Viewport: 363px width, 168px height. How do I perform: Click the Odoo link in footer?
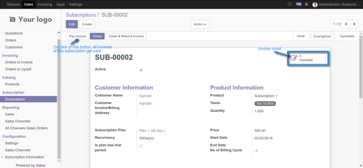coord(40,165)
